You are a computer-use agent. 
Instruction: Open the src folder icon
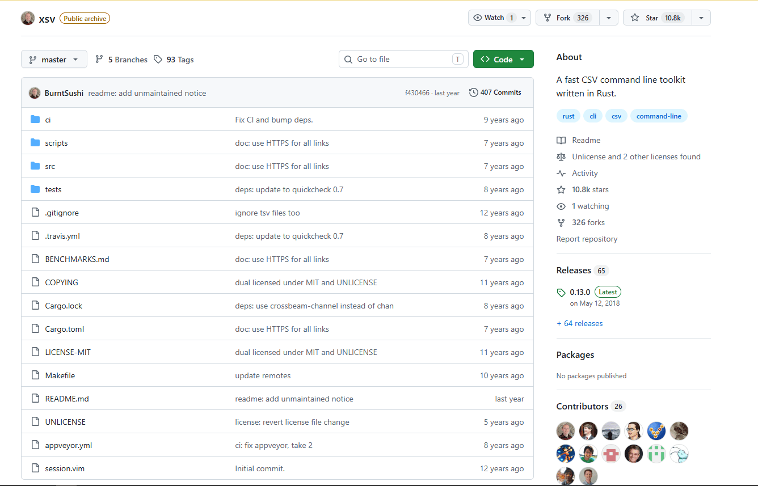[35, 166]
